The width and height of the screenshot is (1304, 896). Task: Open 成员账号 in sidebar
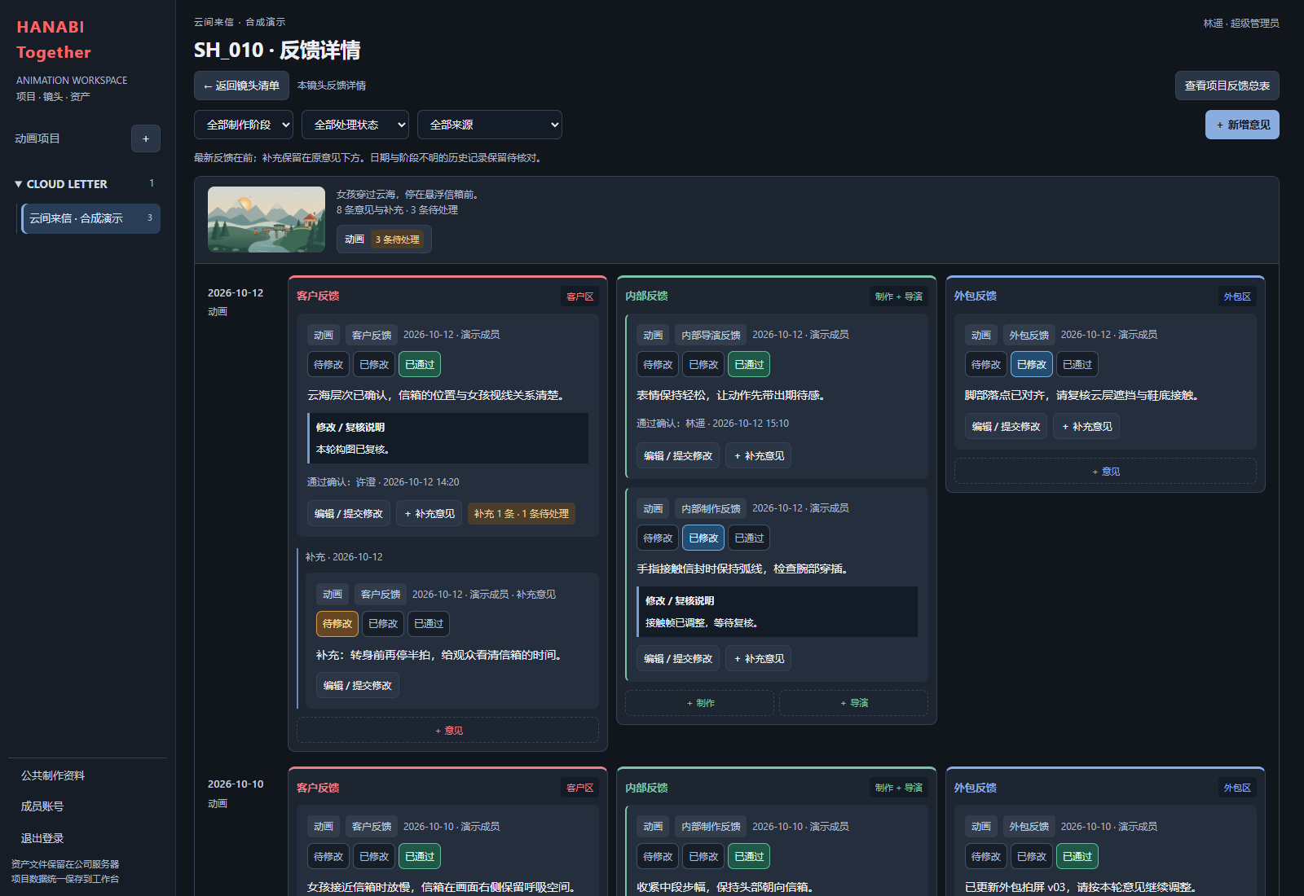coord(42,806)
